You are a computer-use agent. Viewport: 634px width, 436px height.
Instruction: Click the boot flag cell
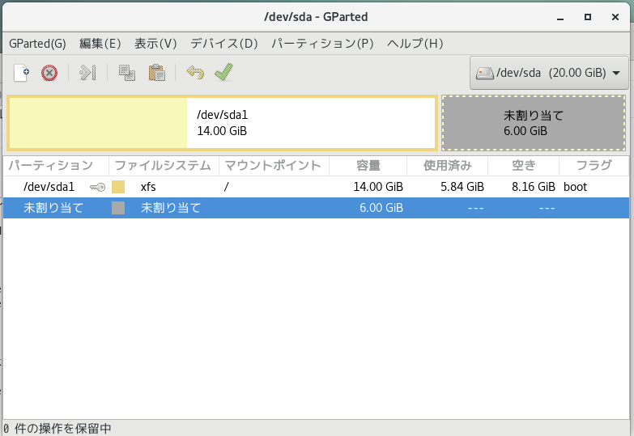[575, 187]
